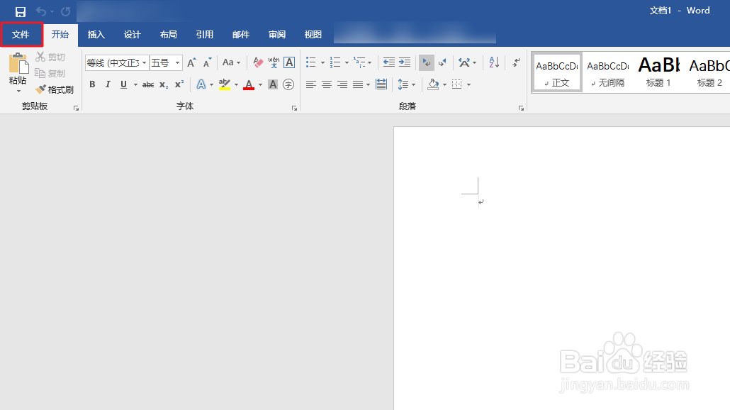730x410 pixels.
Task: Click the Distributed alignment icon
Action: point(381,84)
